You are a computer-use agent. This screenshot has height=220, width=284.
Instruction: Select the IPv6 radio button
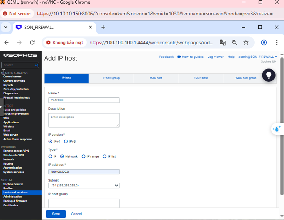coord(66,141)
